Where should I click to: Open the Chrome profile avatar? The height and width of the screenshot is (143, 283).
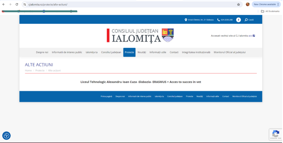248,4
